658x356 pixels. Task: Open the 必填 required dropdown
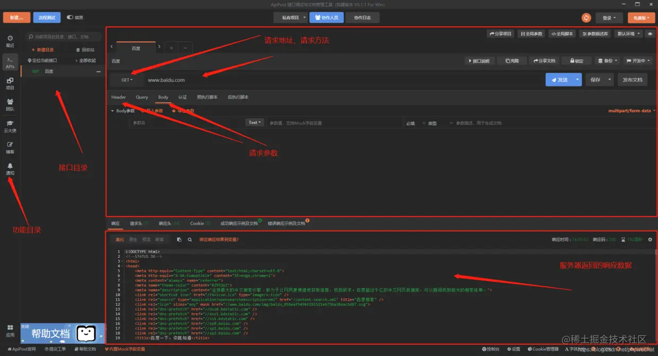(416, 123)
